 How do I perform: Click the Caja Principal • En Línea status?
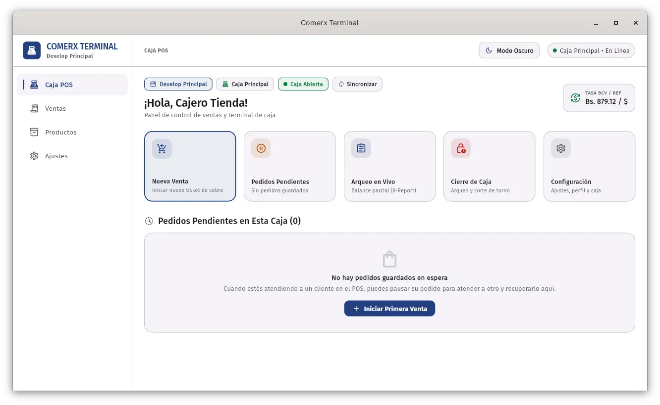point(591,50)
